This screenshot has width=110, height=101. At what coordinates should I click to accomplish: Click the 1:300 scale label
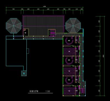48,91
